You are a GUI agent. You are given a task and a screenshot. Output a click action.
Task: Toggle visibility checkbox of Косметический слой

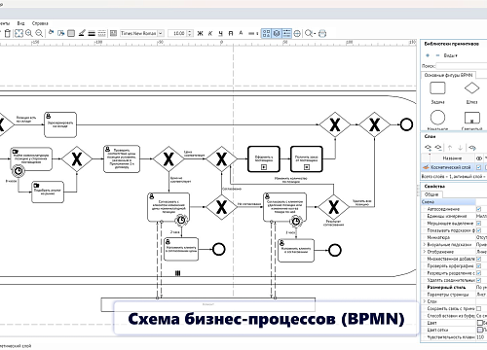tap(478, 167)
